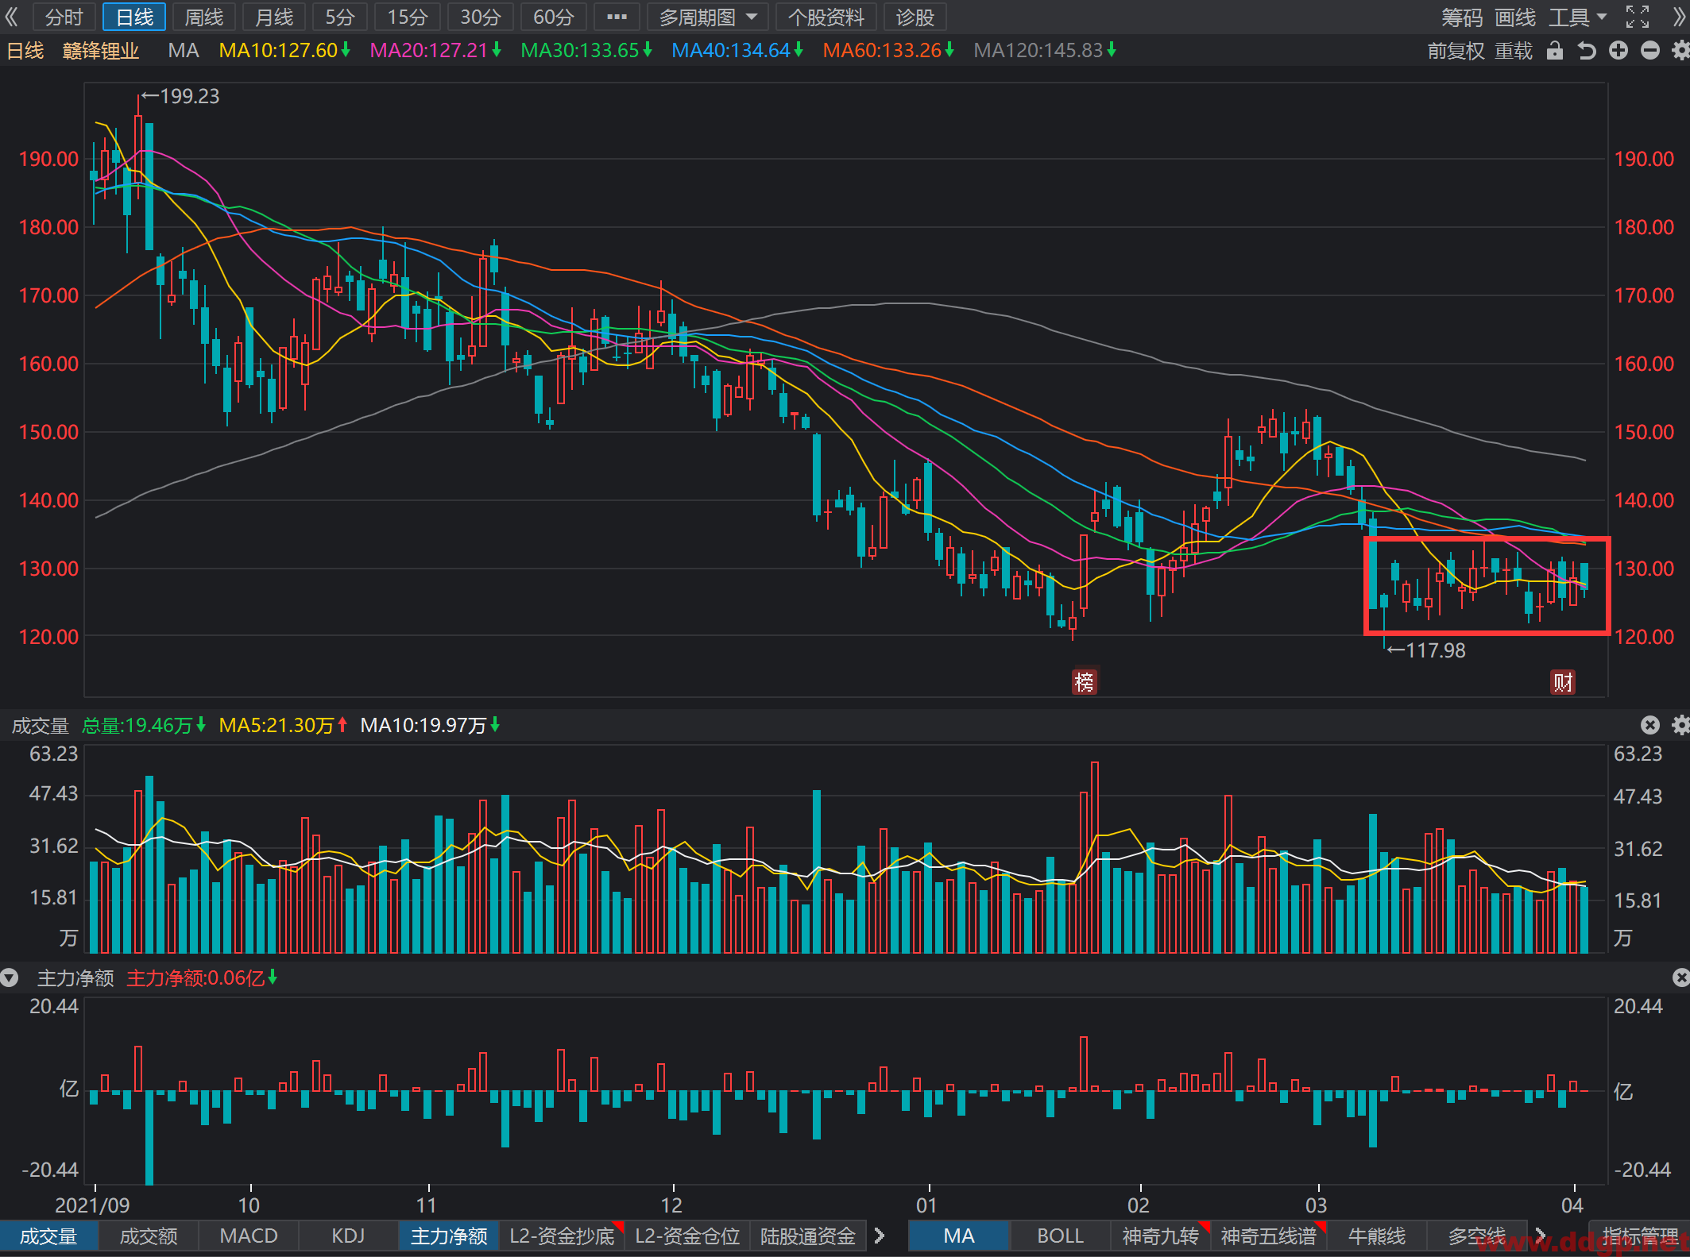Zoom in the chart with the plus icon
The width and height of the screenshot is (1690, 1257).
coord(1618,51)
